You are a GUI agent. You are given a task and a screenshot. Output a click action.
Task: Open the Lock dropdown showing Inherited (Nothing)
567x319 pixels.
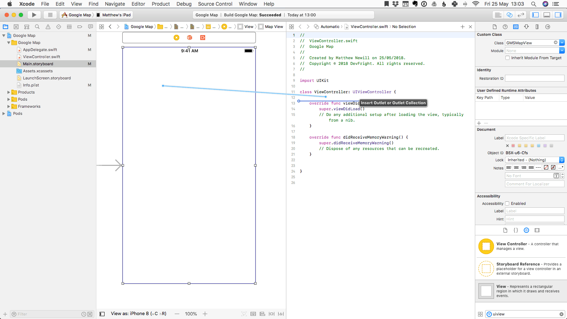[x=534, y=160]
